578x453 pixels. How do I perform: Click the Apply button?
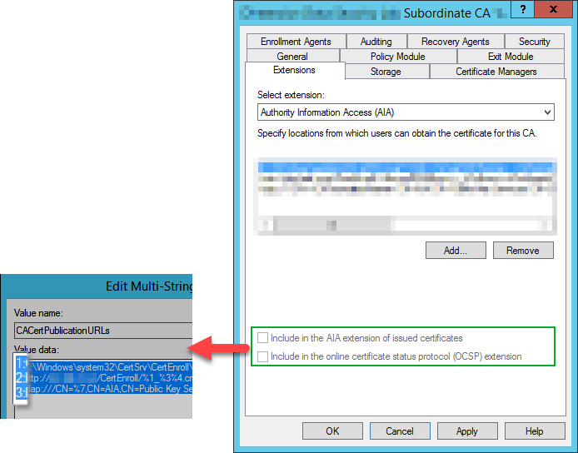click(x=466, y=431)
